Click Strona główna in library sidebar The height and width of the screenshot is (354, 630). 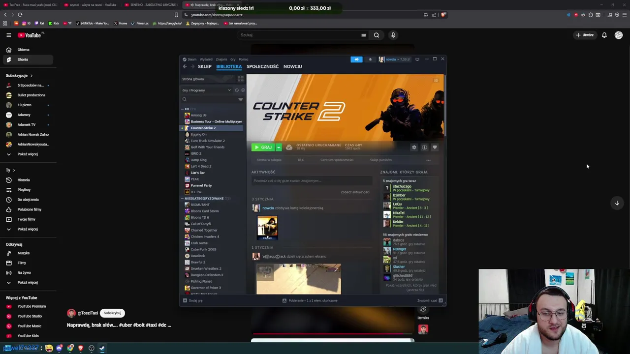193,79
